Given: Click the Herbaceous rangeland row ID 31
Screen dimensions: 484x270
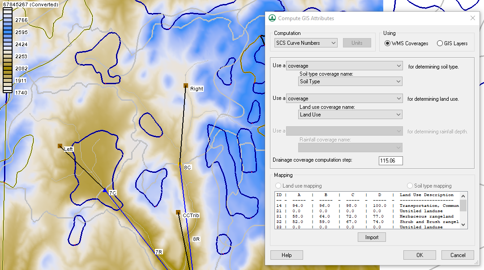Looking at the screenshot, I should 367,216.
